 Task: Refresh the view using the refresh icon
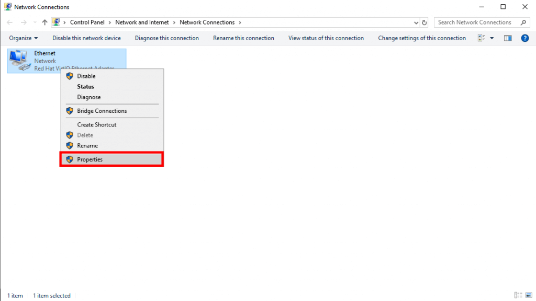(424, 22)
